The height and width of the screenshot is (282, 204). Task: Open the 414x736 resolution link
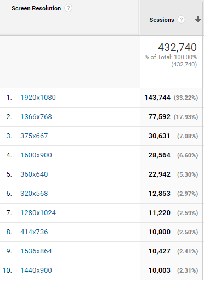click(34, 232)
